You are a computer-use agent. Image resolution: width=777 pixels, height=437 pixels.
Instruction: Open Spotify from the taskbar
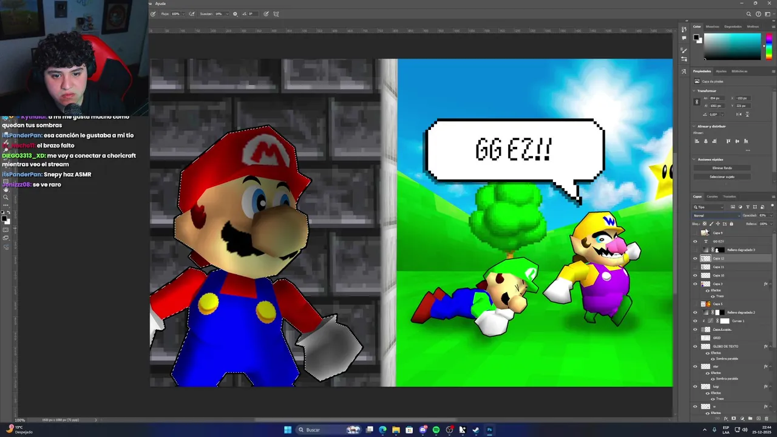coord(436,430)
